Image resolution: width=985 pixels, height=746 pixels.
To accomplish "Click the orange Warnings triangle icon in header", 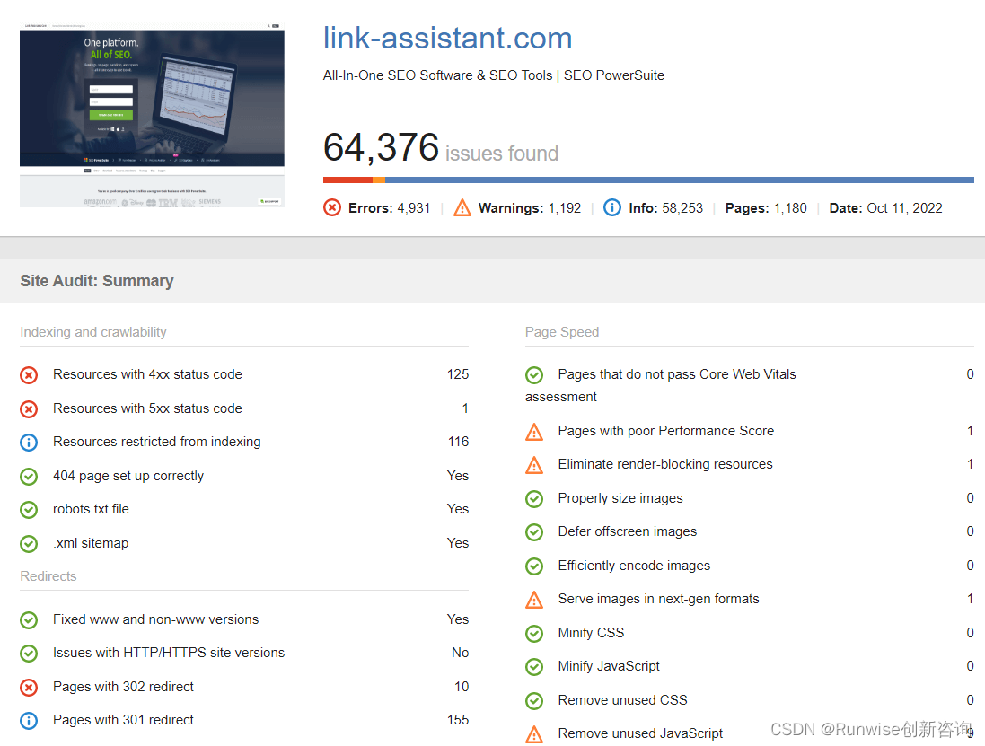I will [462, 207].
